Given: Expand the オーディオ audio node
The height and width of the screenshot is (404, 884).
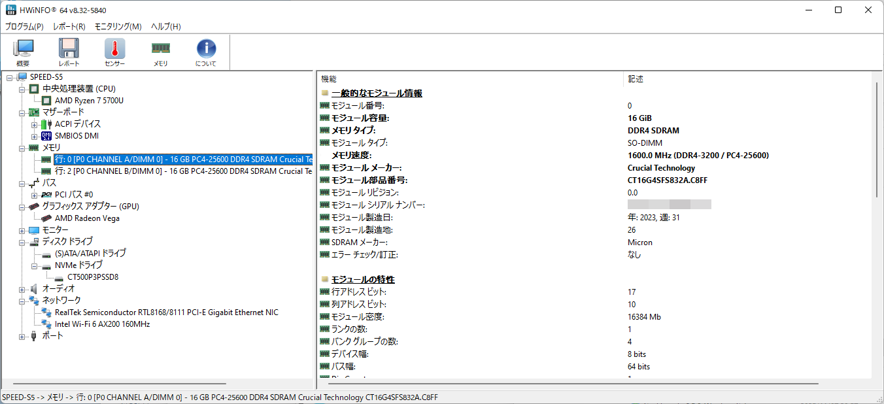Looking at the screenshot, I should (22, 289).
